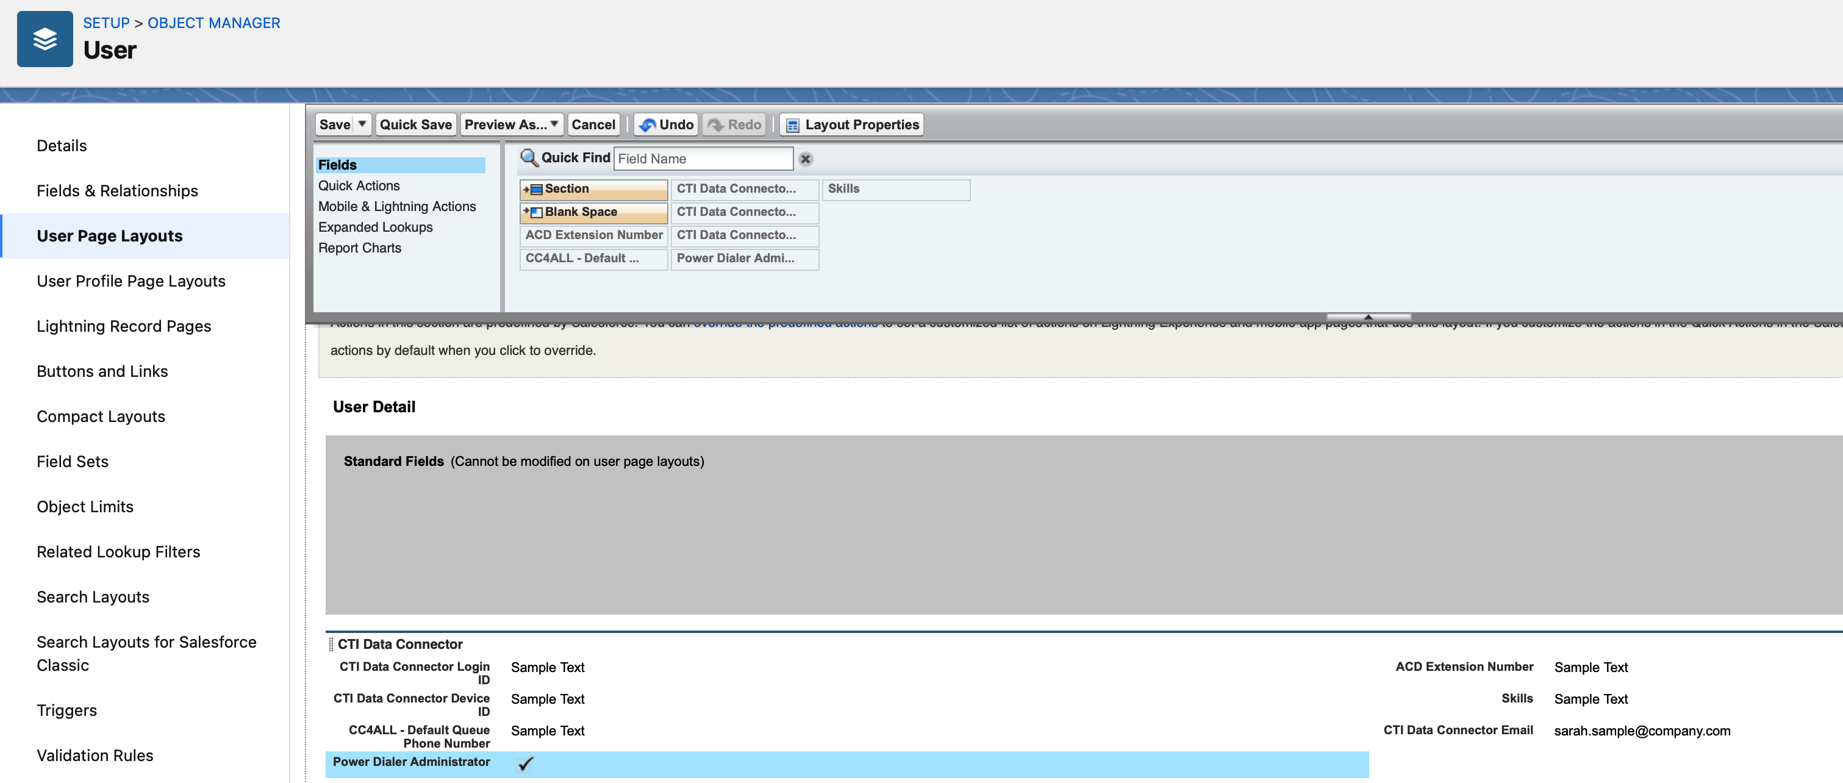1843x783 pixels.
Task: Open Compact Layouts in the sidebar
Action: coord(101,416)
